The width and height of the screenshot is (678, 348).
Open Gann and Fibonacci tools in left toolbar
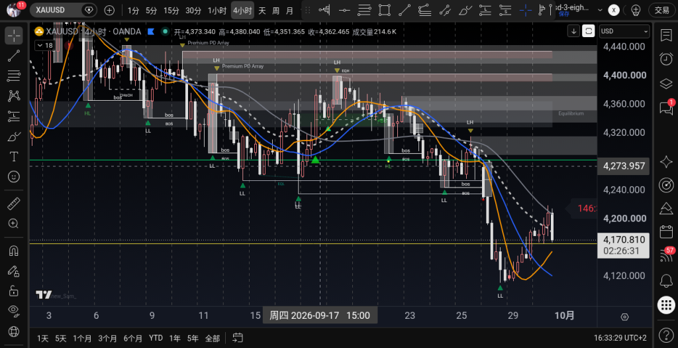click(x=14, y=76)
